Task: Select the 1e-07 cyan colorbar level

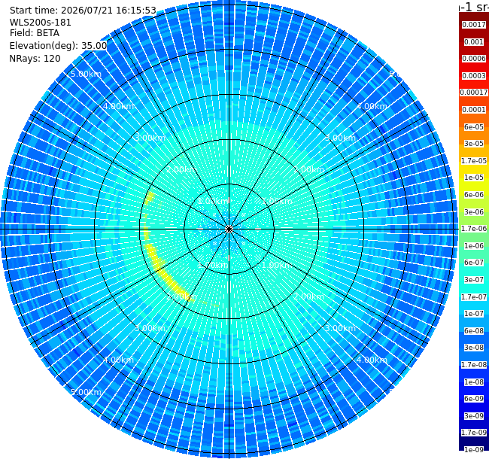Action: click(474, 314)
